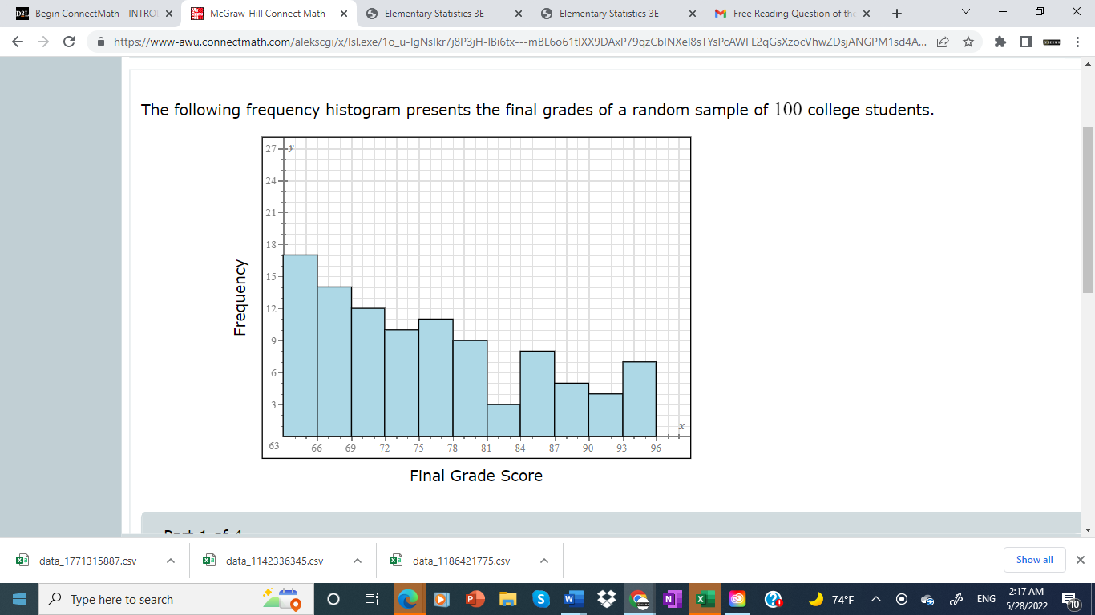Open Skype from the taskbar

tap(541, 598)
